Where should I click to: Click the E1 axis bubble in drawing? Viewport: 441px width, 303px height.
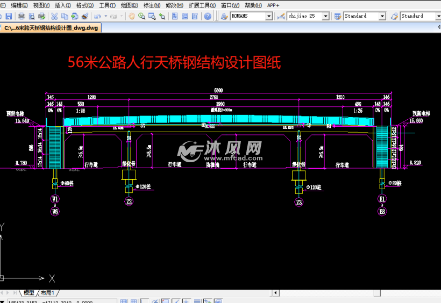pyautogui.click(x=382, y=199)
